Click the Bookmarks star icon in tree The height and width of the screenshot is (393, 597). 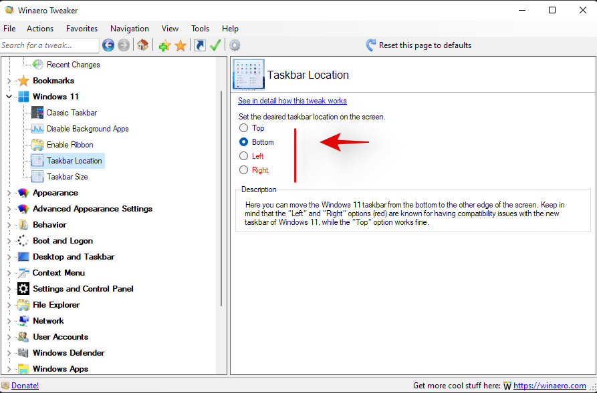coord(23,81)
